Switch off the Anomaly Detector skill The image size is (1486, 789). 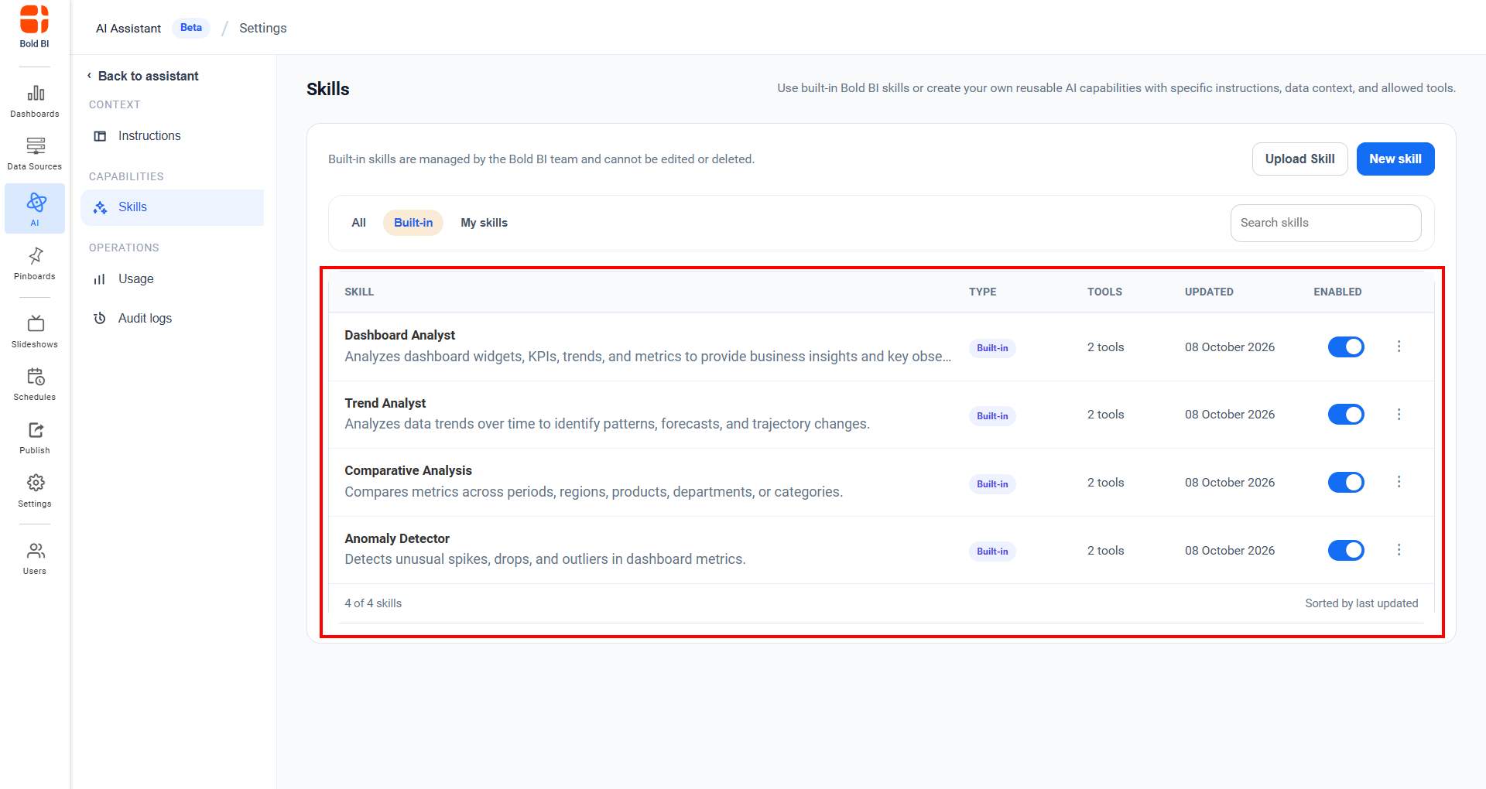click(x=1346, y=550)
